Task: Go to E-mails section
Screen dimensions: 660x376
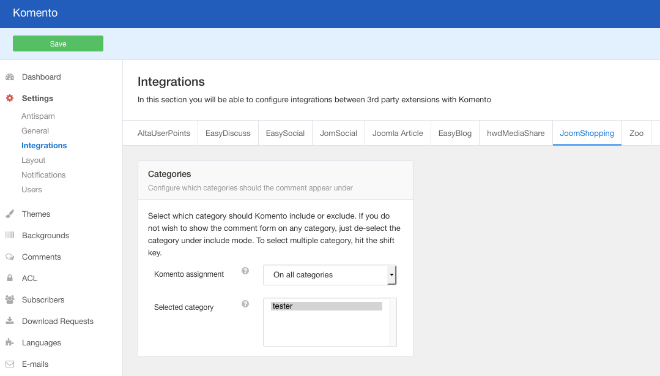Action: point(35,364)
